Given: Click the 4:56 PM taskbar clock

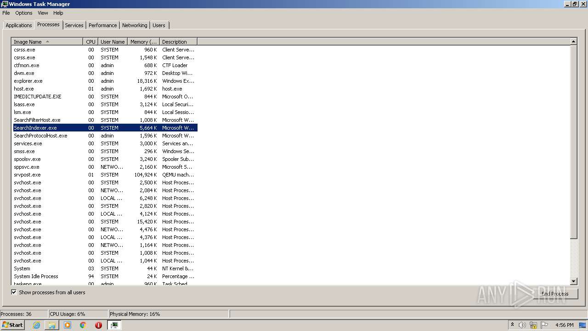Looking at the screenshot, I should click(x=564, y=325).
